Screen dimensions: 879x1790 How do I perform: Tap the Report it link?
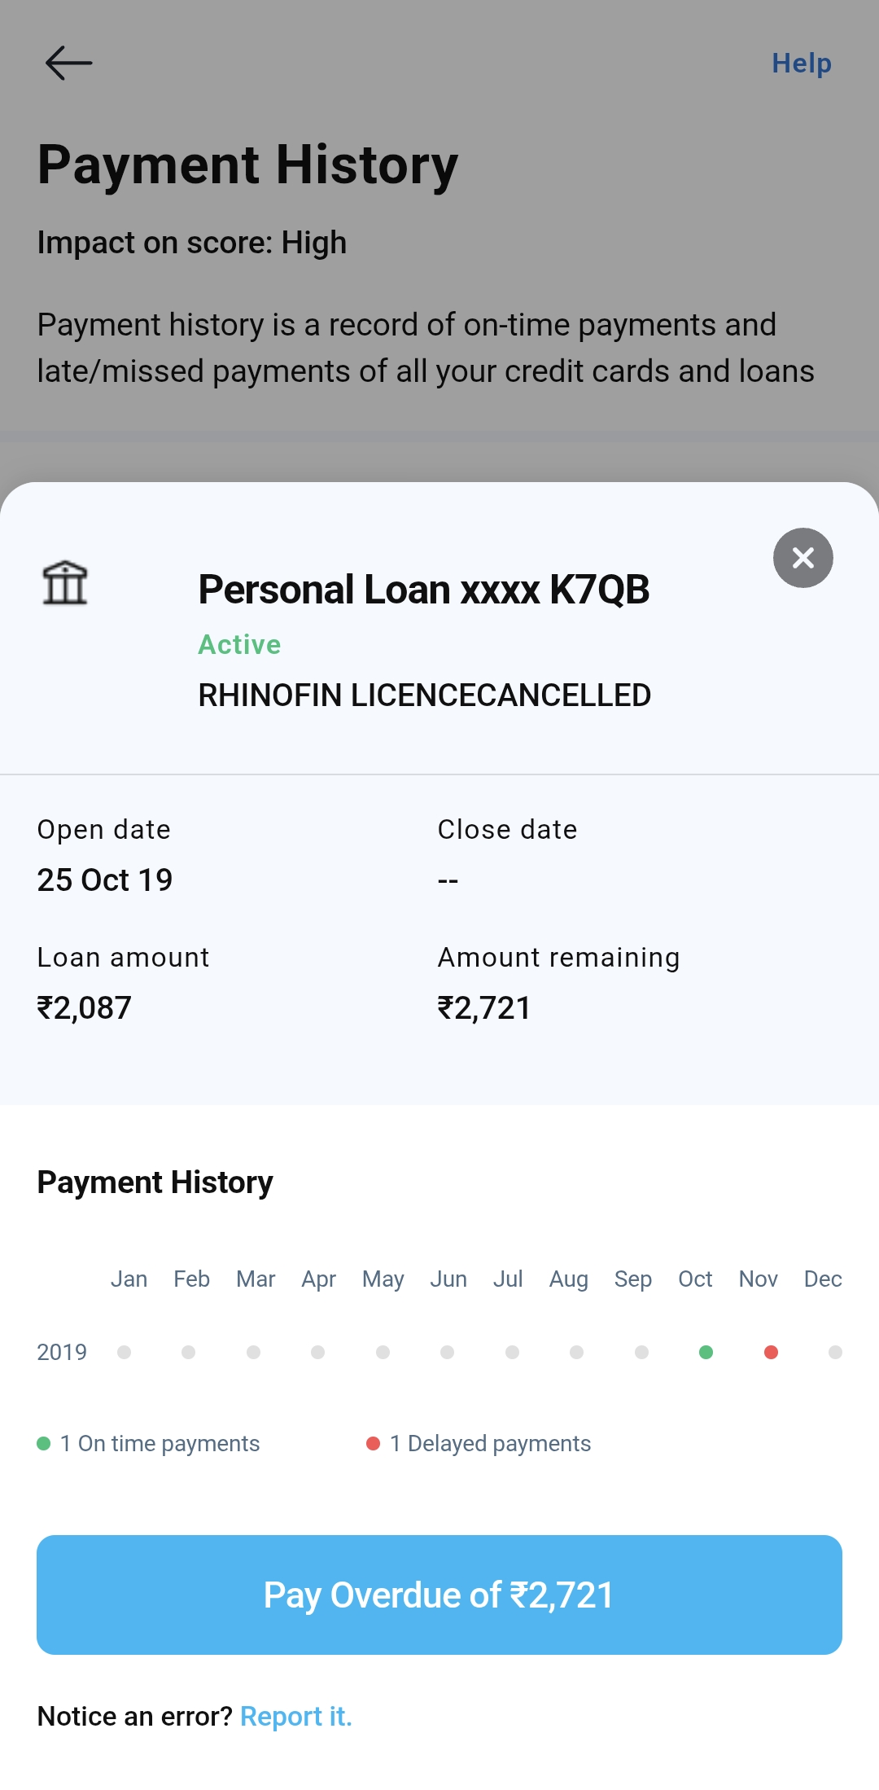296,1716
